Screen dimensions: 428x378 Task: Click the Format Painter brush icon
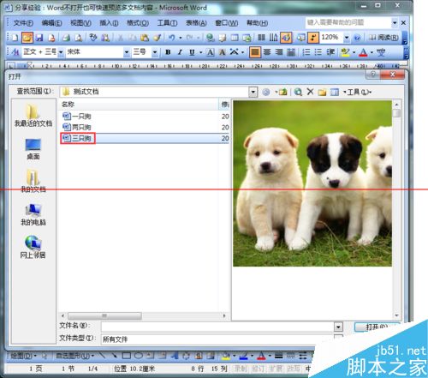[x=158, y=38]
